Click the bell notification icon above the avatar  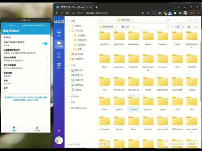tap(59, 130)
